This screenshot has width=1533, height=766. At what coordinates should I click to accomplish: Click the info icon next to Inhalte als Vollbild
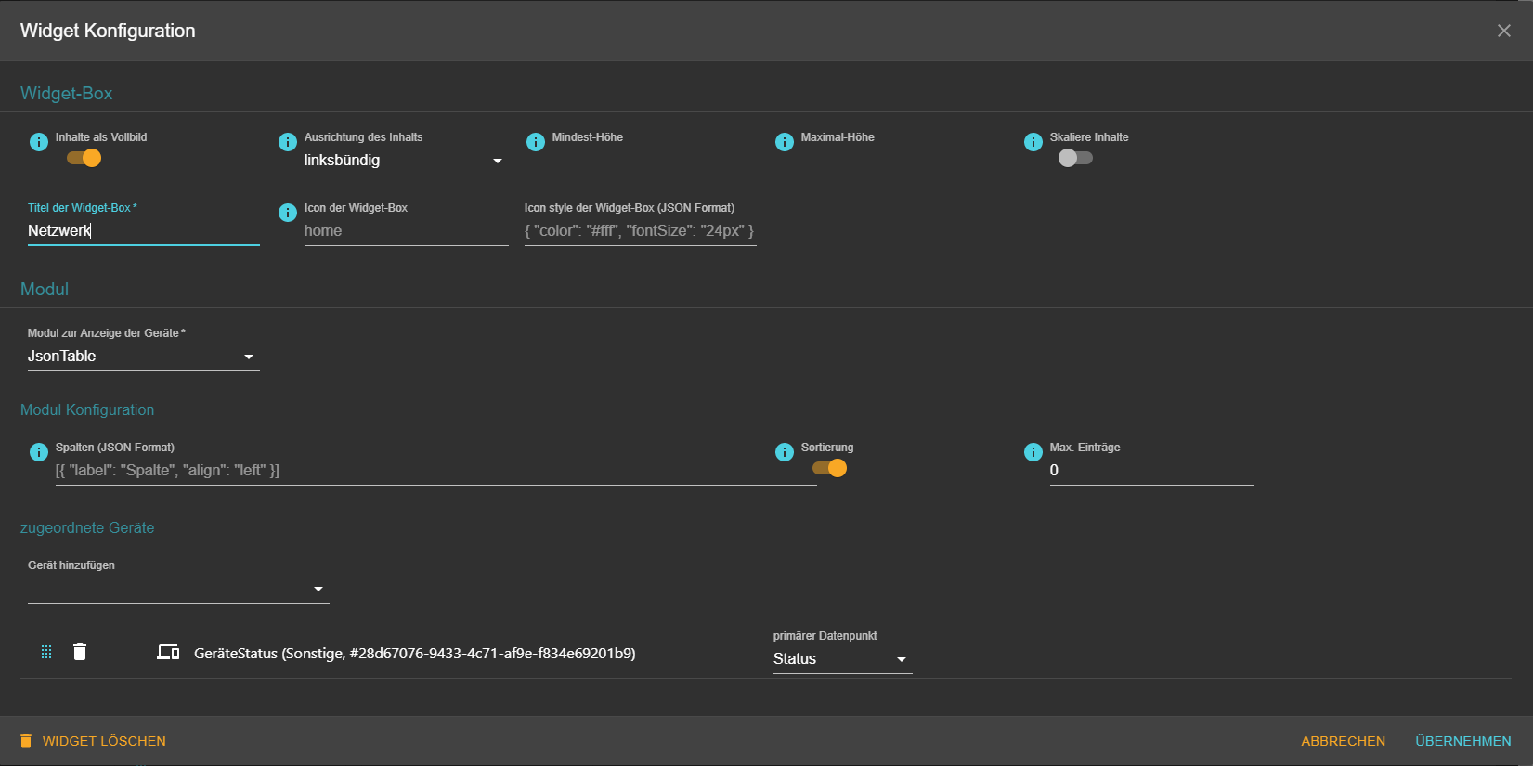click(39, 142)
